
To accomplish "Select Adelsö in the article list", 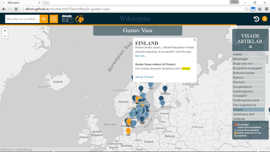I will tap(248, 54).
